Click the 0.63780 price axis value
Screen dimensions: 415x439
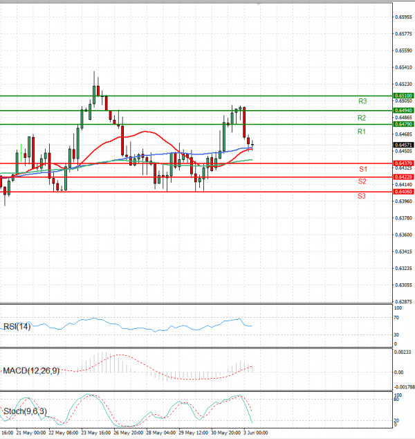[x=403, y=218]
